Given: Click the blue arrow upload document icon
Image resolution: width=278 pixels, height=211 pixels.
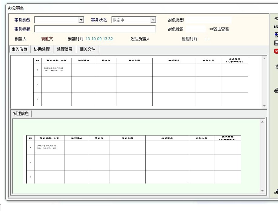Looking at the screenshot, I should [x=276, y=35].
